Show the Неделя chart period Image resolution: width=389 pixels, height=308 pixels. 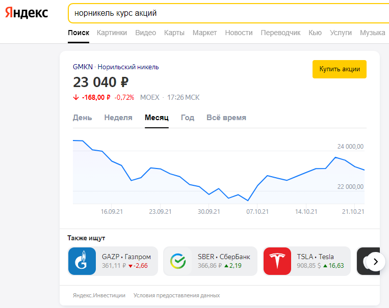pyautogui.click(x=118, y=118)
